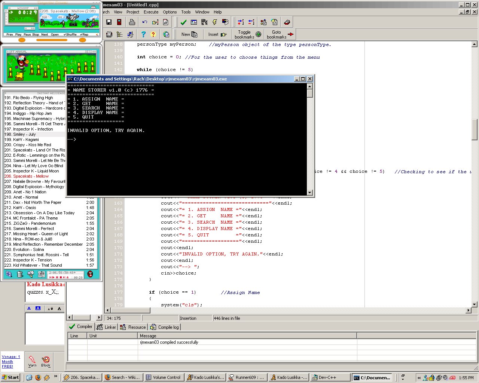
Task: Click the Block buddy icon
Action: pos(46,361)
